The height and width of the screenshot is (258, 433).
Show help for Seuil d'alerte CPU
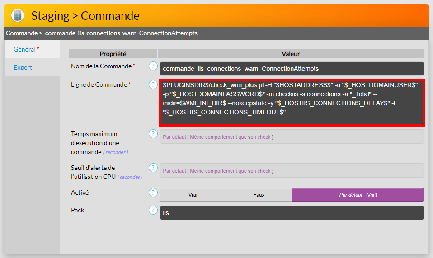[x=153, y=168]
